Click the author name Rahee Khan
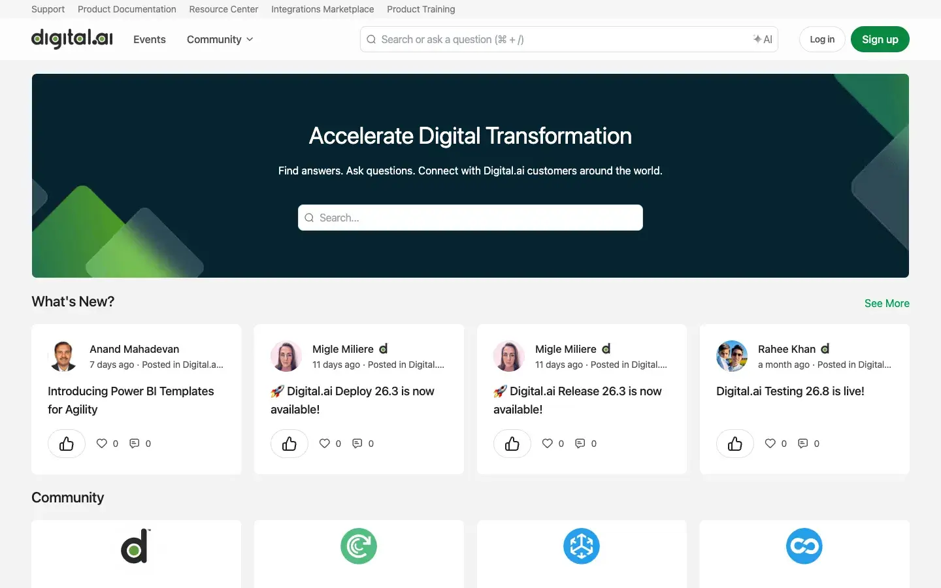Viewport: 941px width, 588px height. (x=787, y=349)
